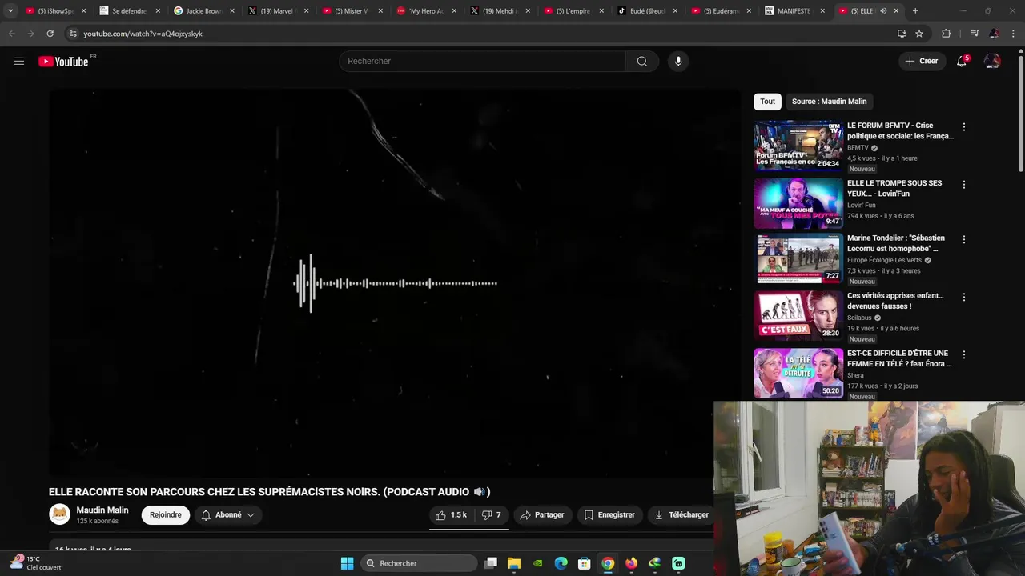Open the account avatar menu
Image resolution: width=1025 pixels, height=576 pixels.
click(992, 61)
